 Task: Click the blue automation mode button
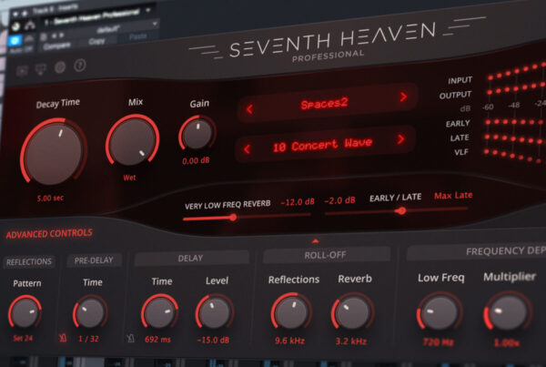(15, 40)
